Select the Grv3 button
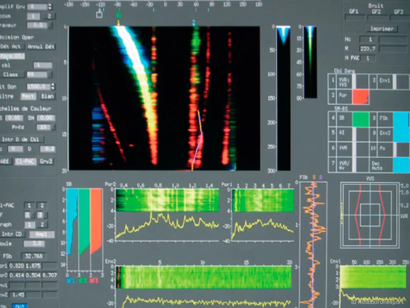 tap(46, 161)
